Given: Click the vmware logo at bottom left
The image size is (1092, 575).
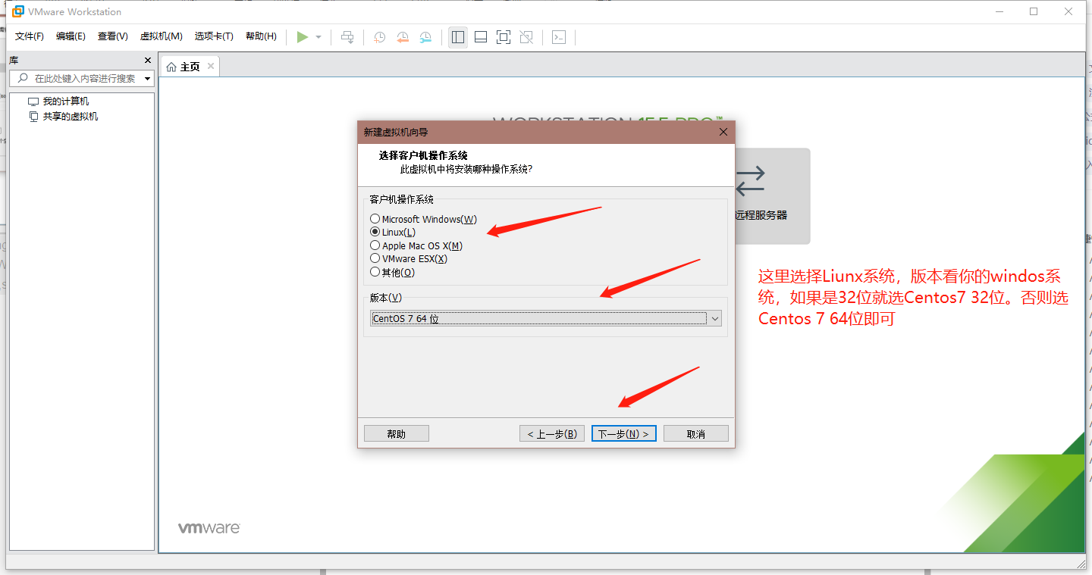Looking at the screenshot, I should [x=209, y=528].
